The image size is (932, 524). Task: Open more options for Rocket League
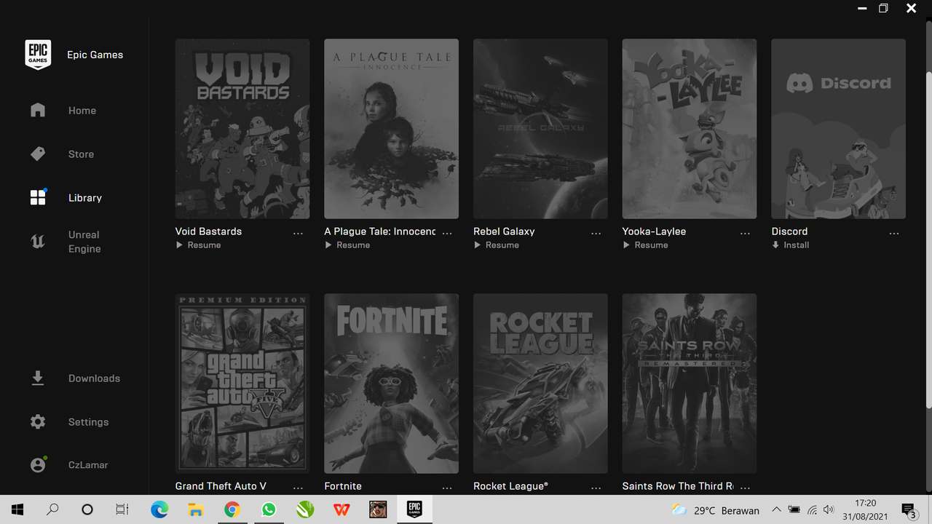point(596,488)
